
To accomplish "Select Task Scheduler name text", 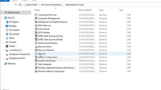I will tap(45, 64).
